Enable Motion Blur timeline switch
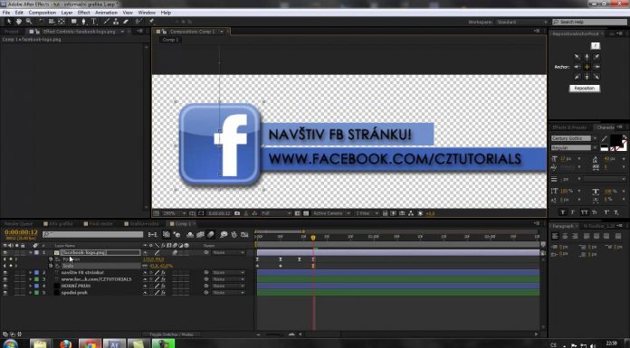 point(211,234)
